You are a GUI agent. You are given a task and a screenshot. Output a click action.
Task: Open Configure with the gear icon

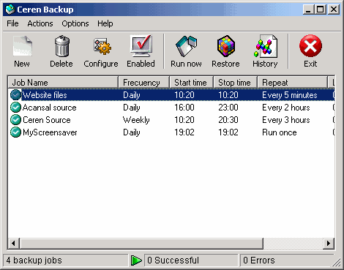(x=102, y=46)
